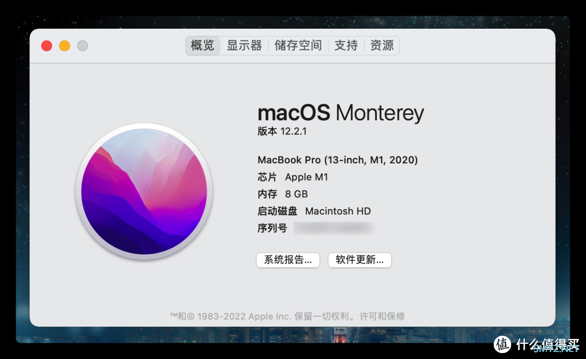Image resolution: width=586 pixels, height=359 pixels.
Task: Open the 资源 tab
Action: 381,46
